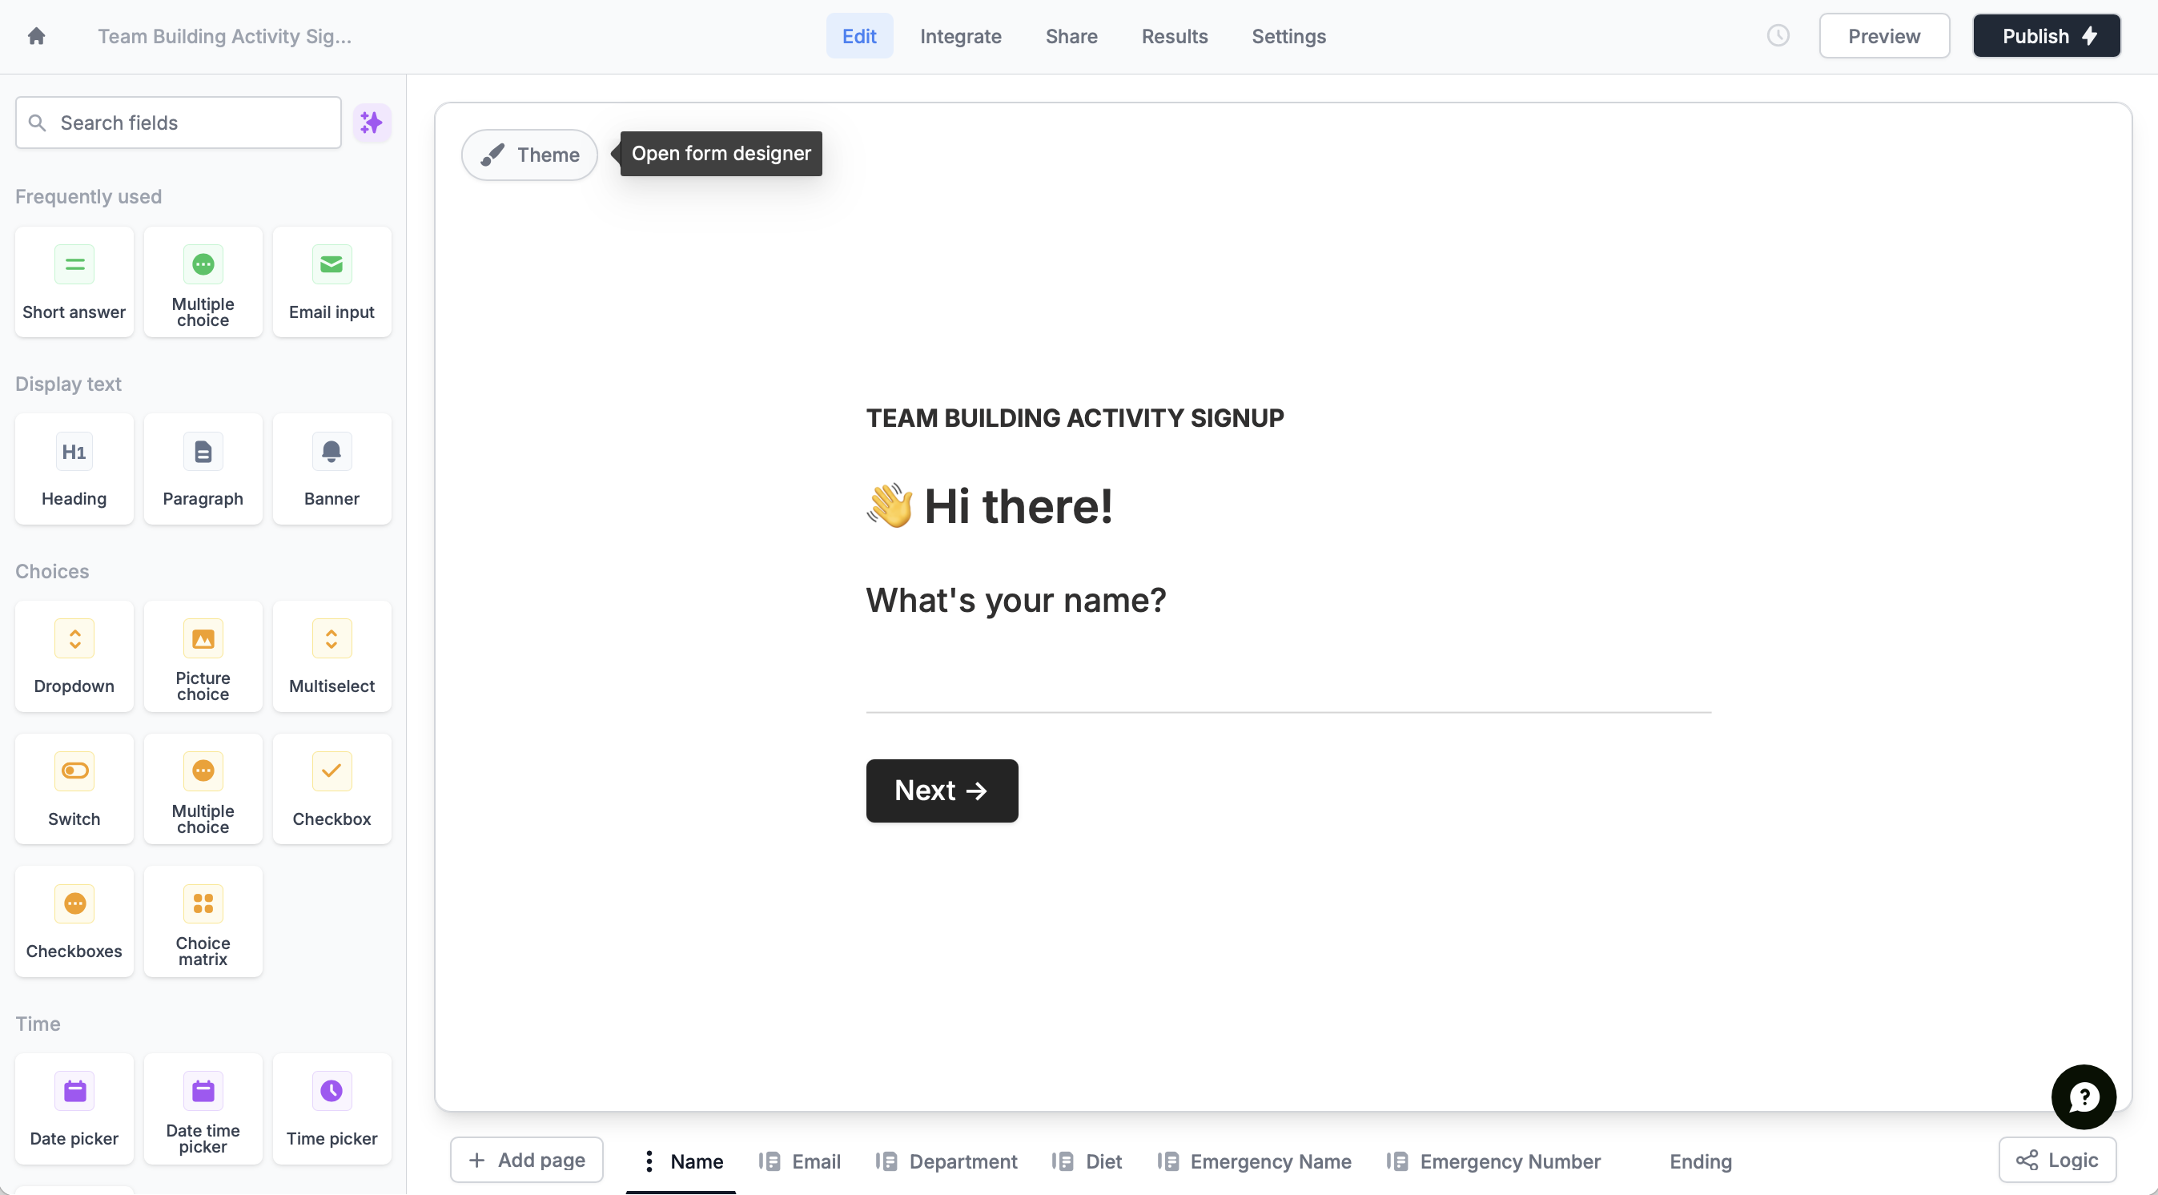Edit the form title in top bar
This screenshot has height=1195, width=2158.
[224, 36]
